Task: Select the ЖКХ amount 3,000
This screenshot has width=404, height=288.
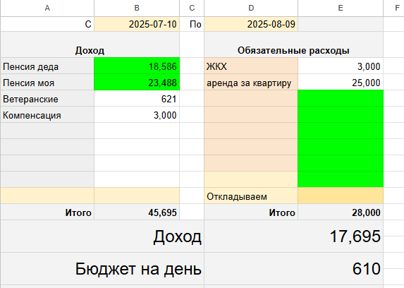Action: click(341, 66)
